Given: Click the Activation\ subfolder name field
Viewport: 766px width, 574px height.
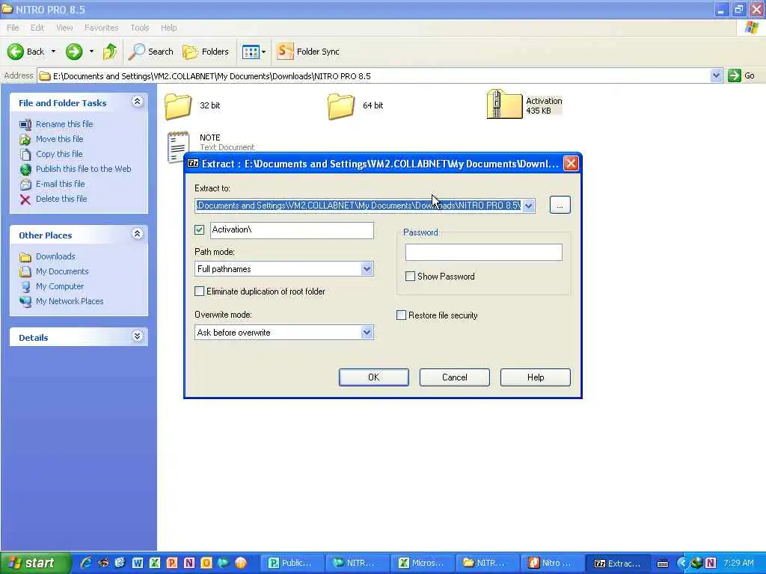Looking at the screenshot, I should pos(292,230).
